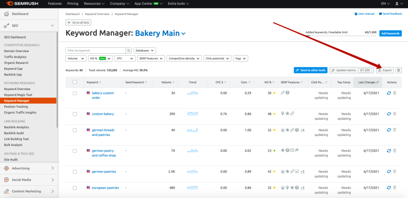Click the Add keywords button
The width and height of the screenshot is (408, 198).
390,33
